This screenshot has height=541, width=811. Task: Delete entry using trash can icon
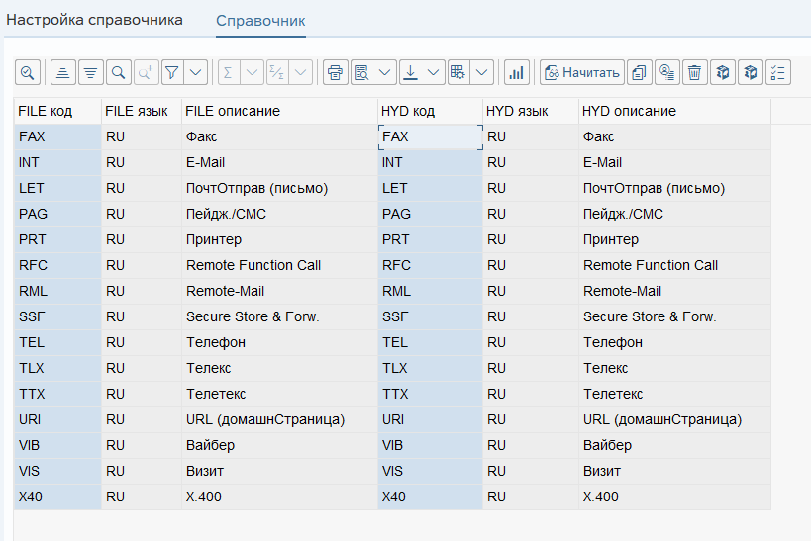click(x=695, y=72)
